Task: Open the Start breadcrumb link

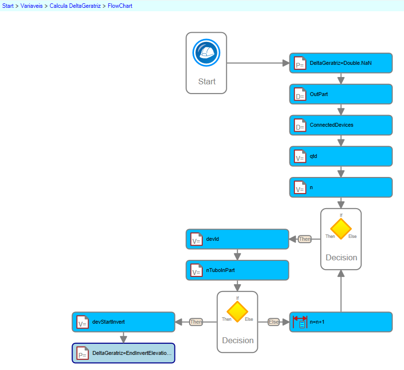Action: [8, 6]
